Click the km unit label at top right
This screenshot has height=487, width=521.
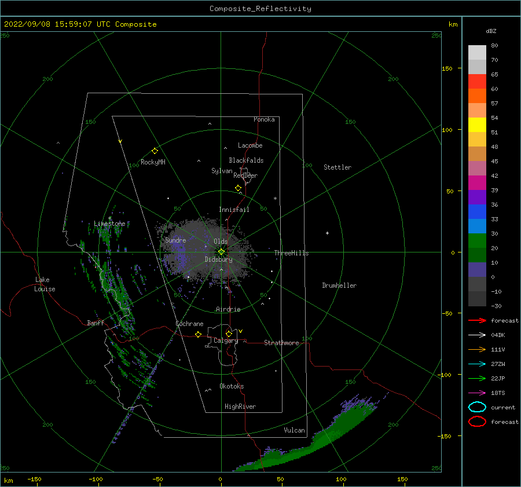pos(453,24)
